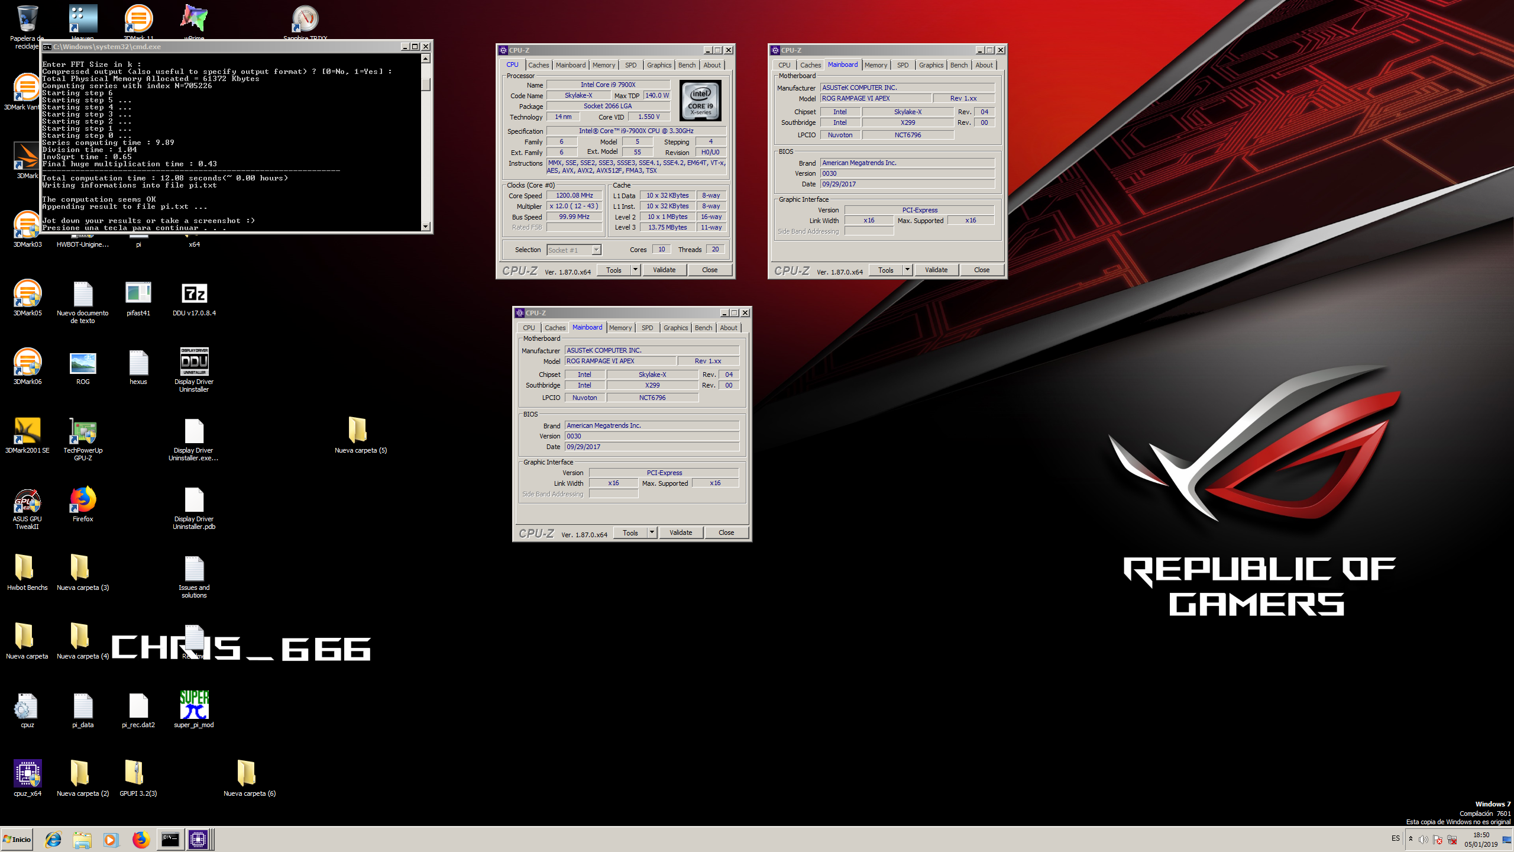This screenshot has height=852, width=1514.
Task: Open TechPowerUp GPU-Z shortcut
Action: point(83,439)
